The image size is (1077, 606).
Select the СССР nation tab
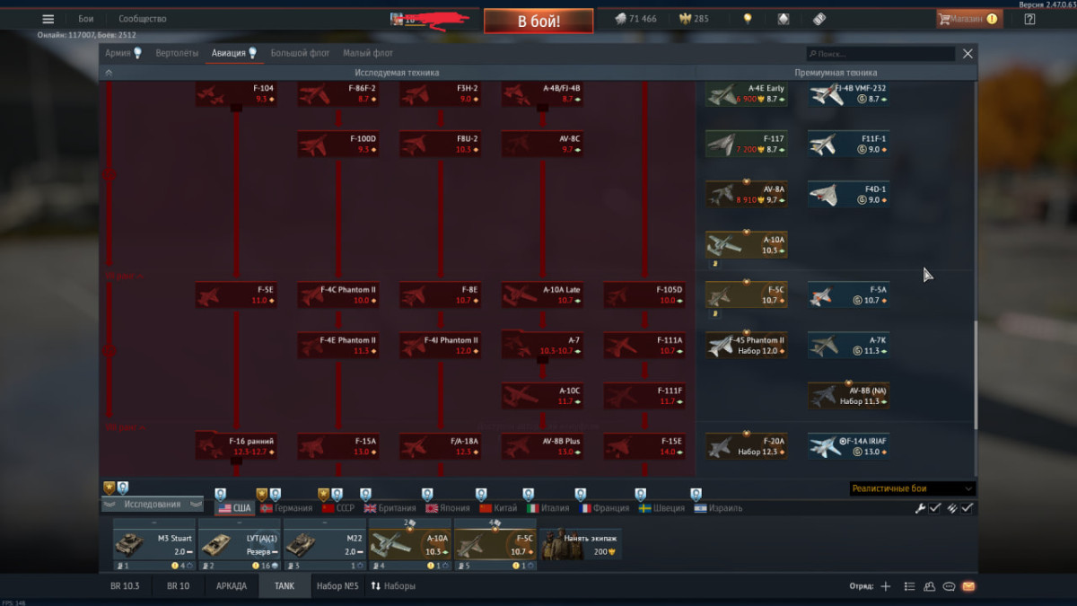(x=338, y=508)
